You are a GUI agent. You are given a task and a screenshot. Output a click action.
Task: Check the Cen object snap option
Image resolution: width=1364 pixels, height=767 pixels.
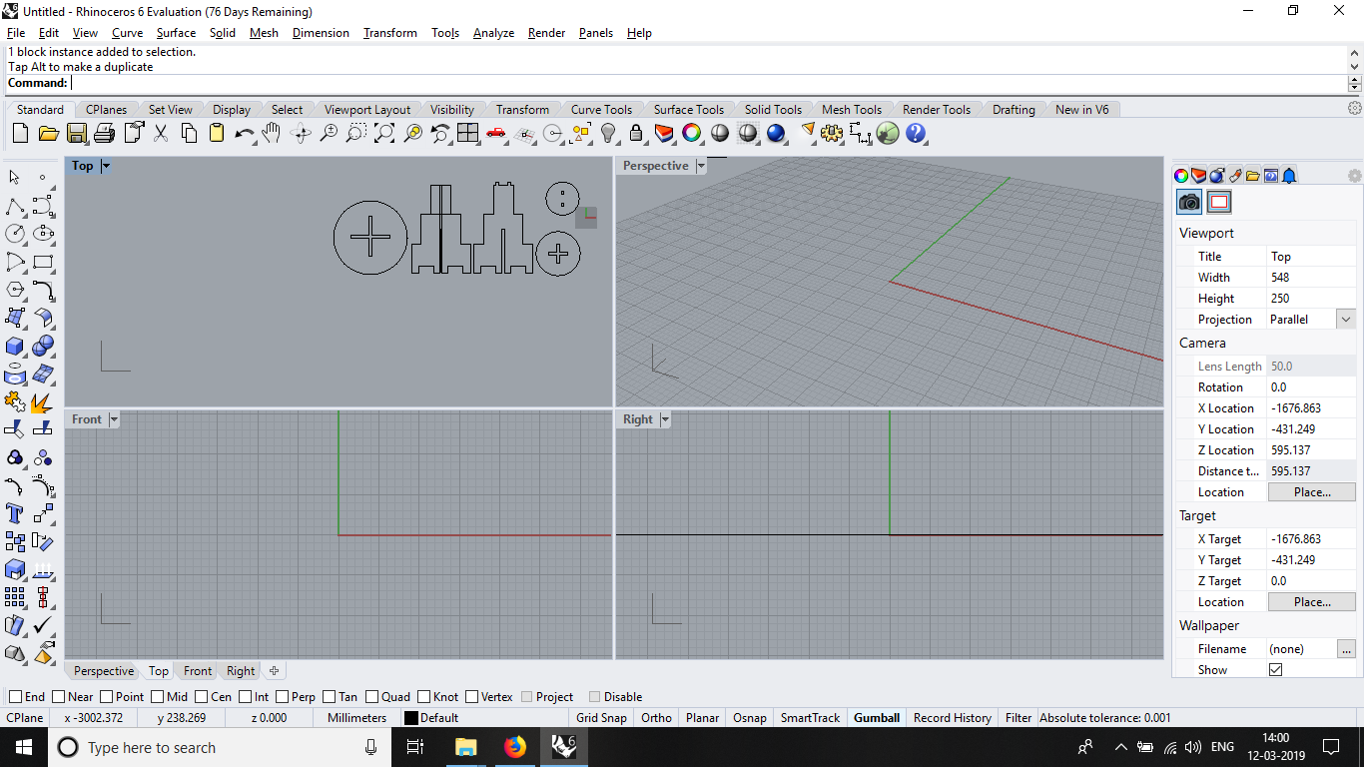[x=202, y=697]
